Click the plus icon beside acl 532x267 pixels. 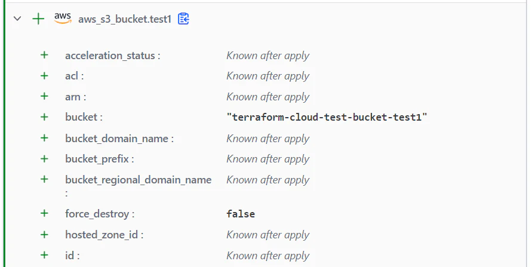coord(44,76)
